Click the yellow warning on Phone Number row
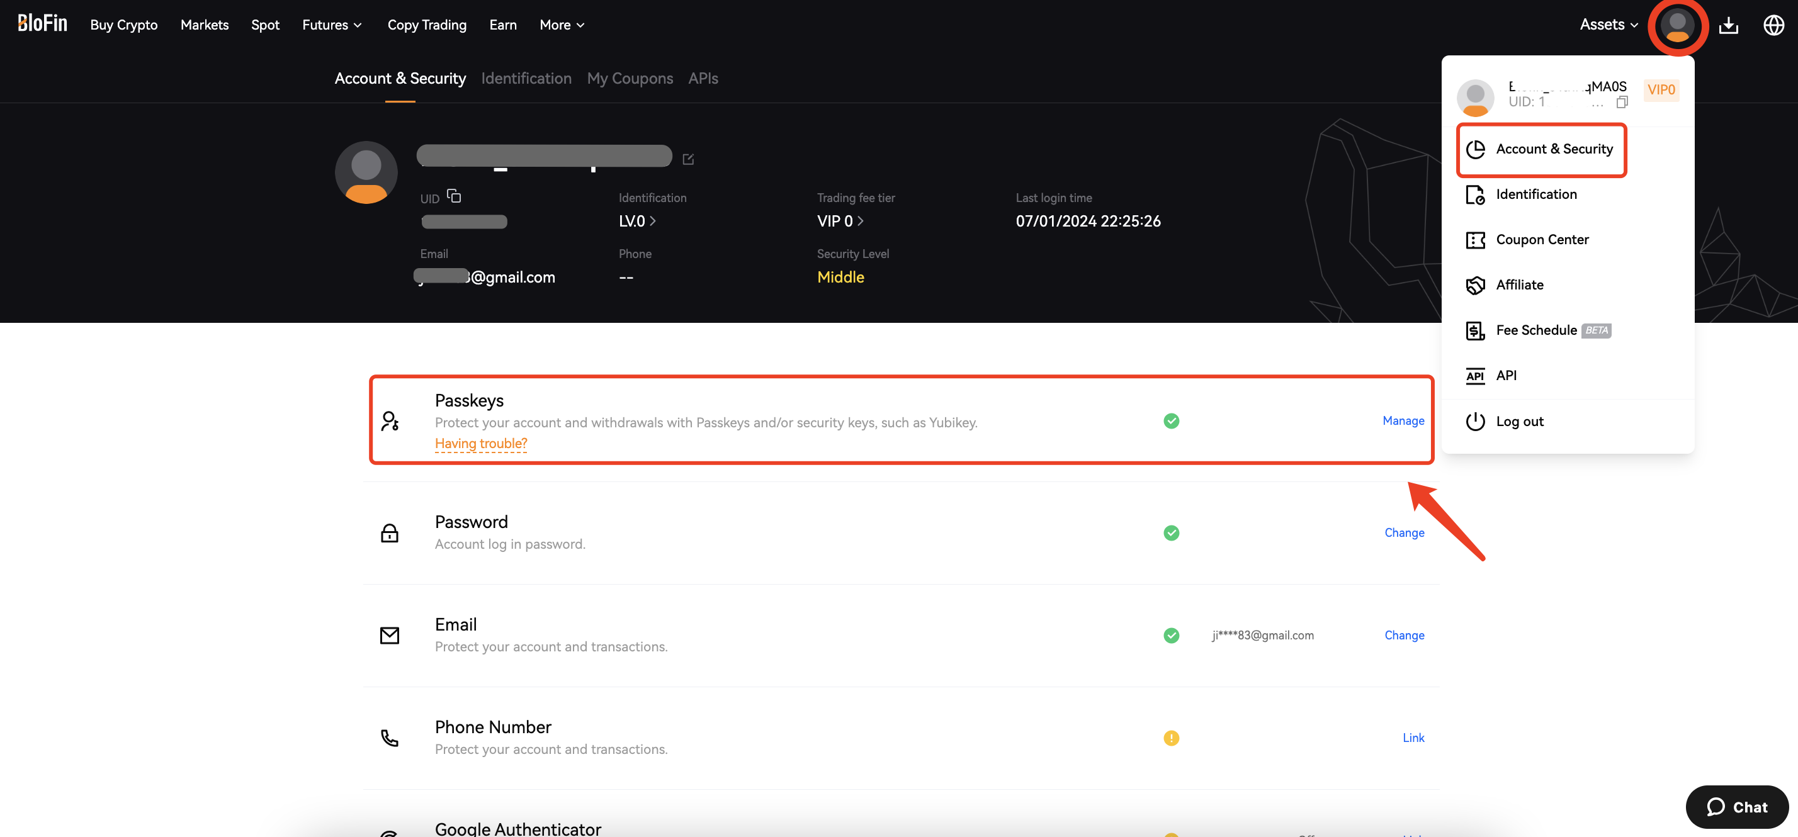 coord(1171,738)
